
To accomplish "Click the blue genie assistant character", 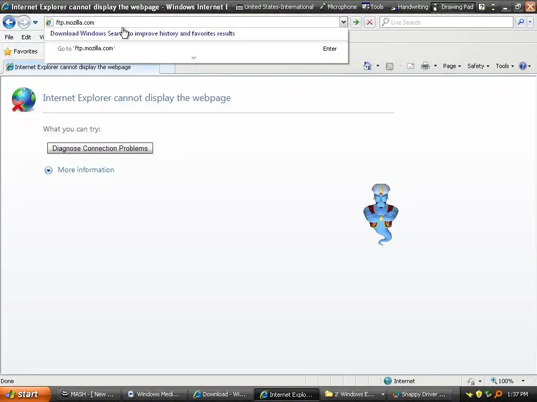I will pos(381,215).
